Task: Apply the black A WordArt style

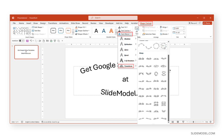Action: pyautogui.click(x=96, y=31)
